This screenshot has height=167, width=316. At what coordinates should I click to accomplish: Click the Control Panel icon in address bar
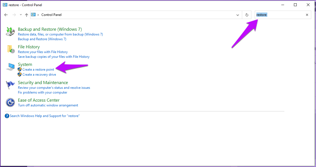(33, 15)
